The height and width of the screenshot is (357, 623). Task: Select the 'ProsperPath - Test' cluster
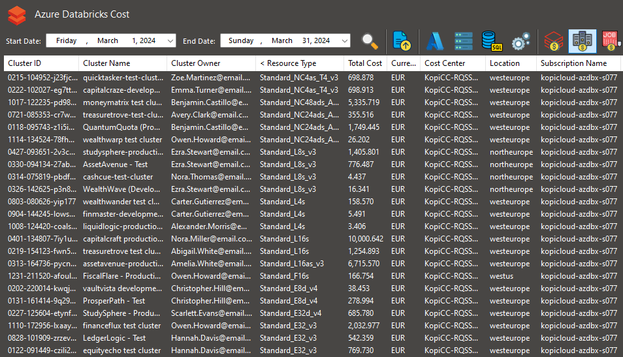coord(114,301)
